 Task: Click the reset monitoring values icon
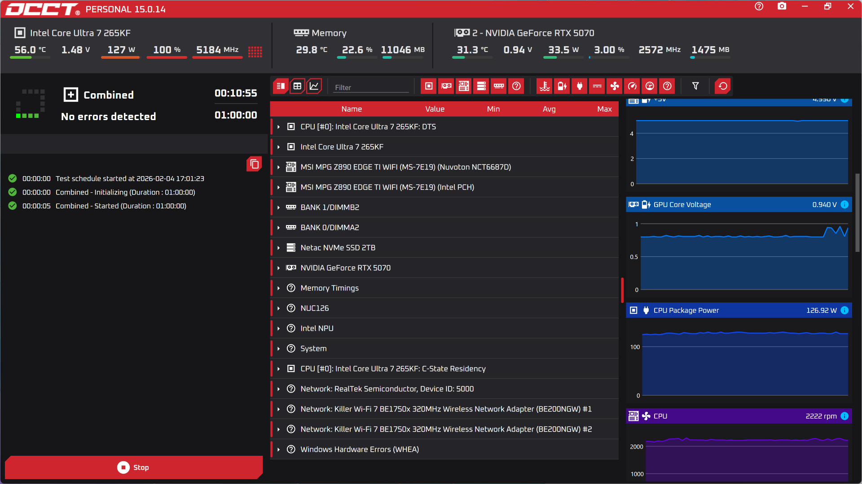pyautogui.click(x=723, y=86)
